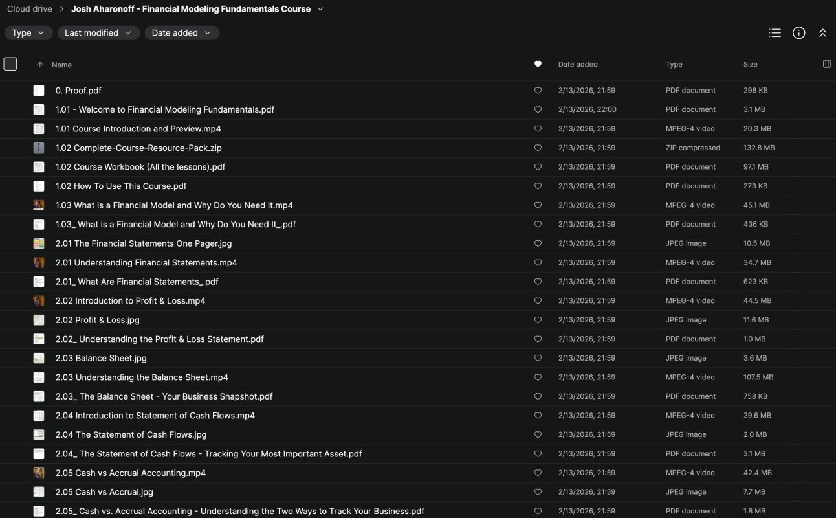This screenshot has width=836, height=518.
Task: Expand the course folder breadcrumb menu chevron
Action: point(320,9)
